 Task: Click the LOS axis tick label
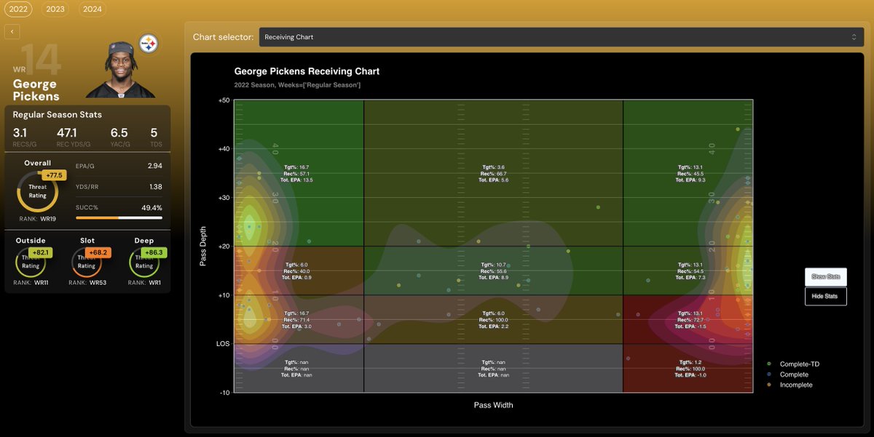(223, 344)
